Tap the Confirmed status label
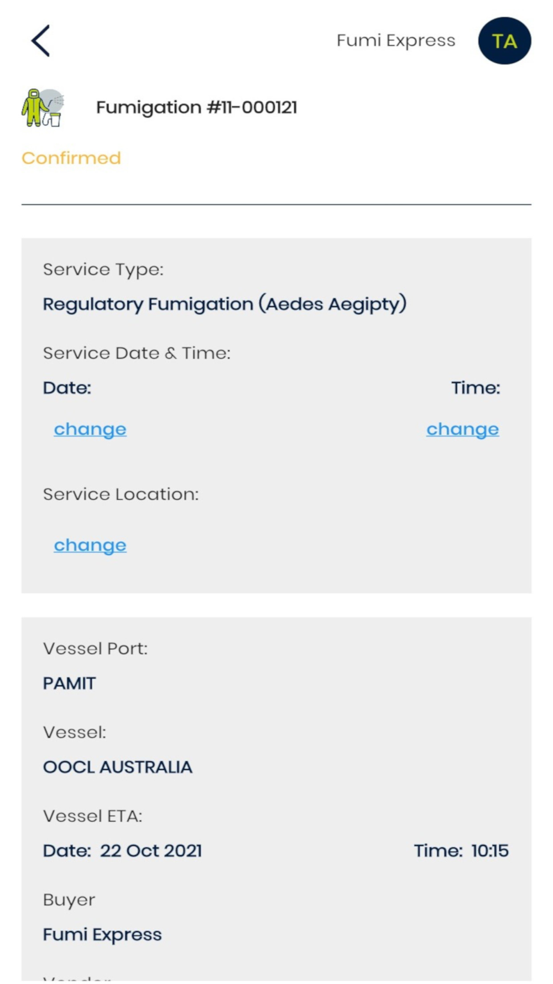 71,158
